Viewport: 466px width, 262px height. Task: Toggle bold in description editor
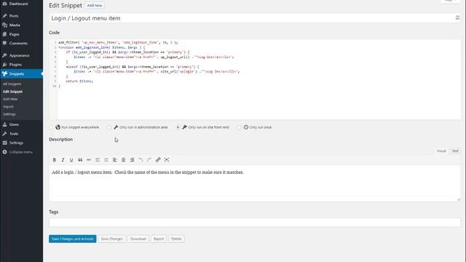(x=55, y=160)
